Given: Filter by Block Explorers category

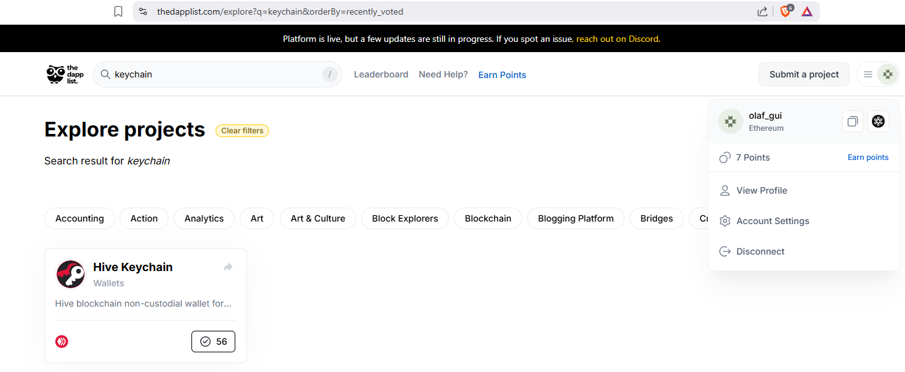Looking at the screenshot, I should pos(405,218).
